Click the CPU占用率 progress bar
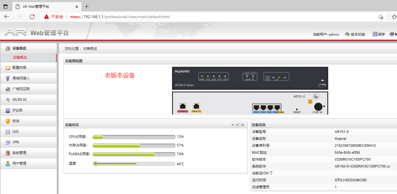397x194 pixels. [x=134, y=137]
